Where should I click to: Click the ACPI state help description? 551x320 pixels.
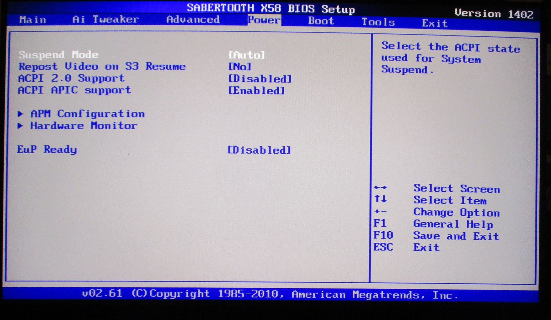point(451,58)
